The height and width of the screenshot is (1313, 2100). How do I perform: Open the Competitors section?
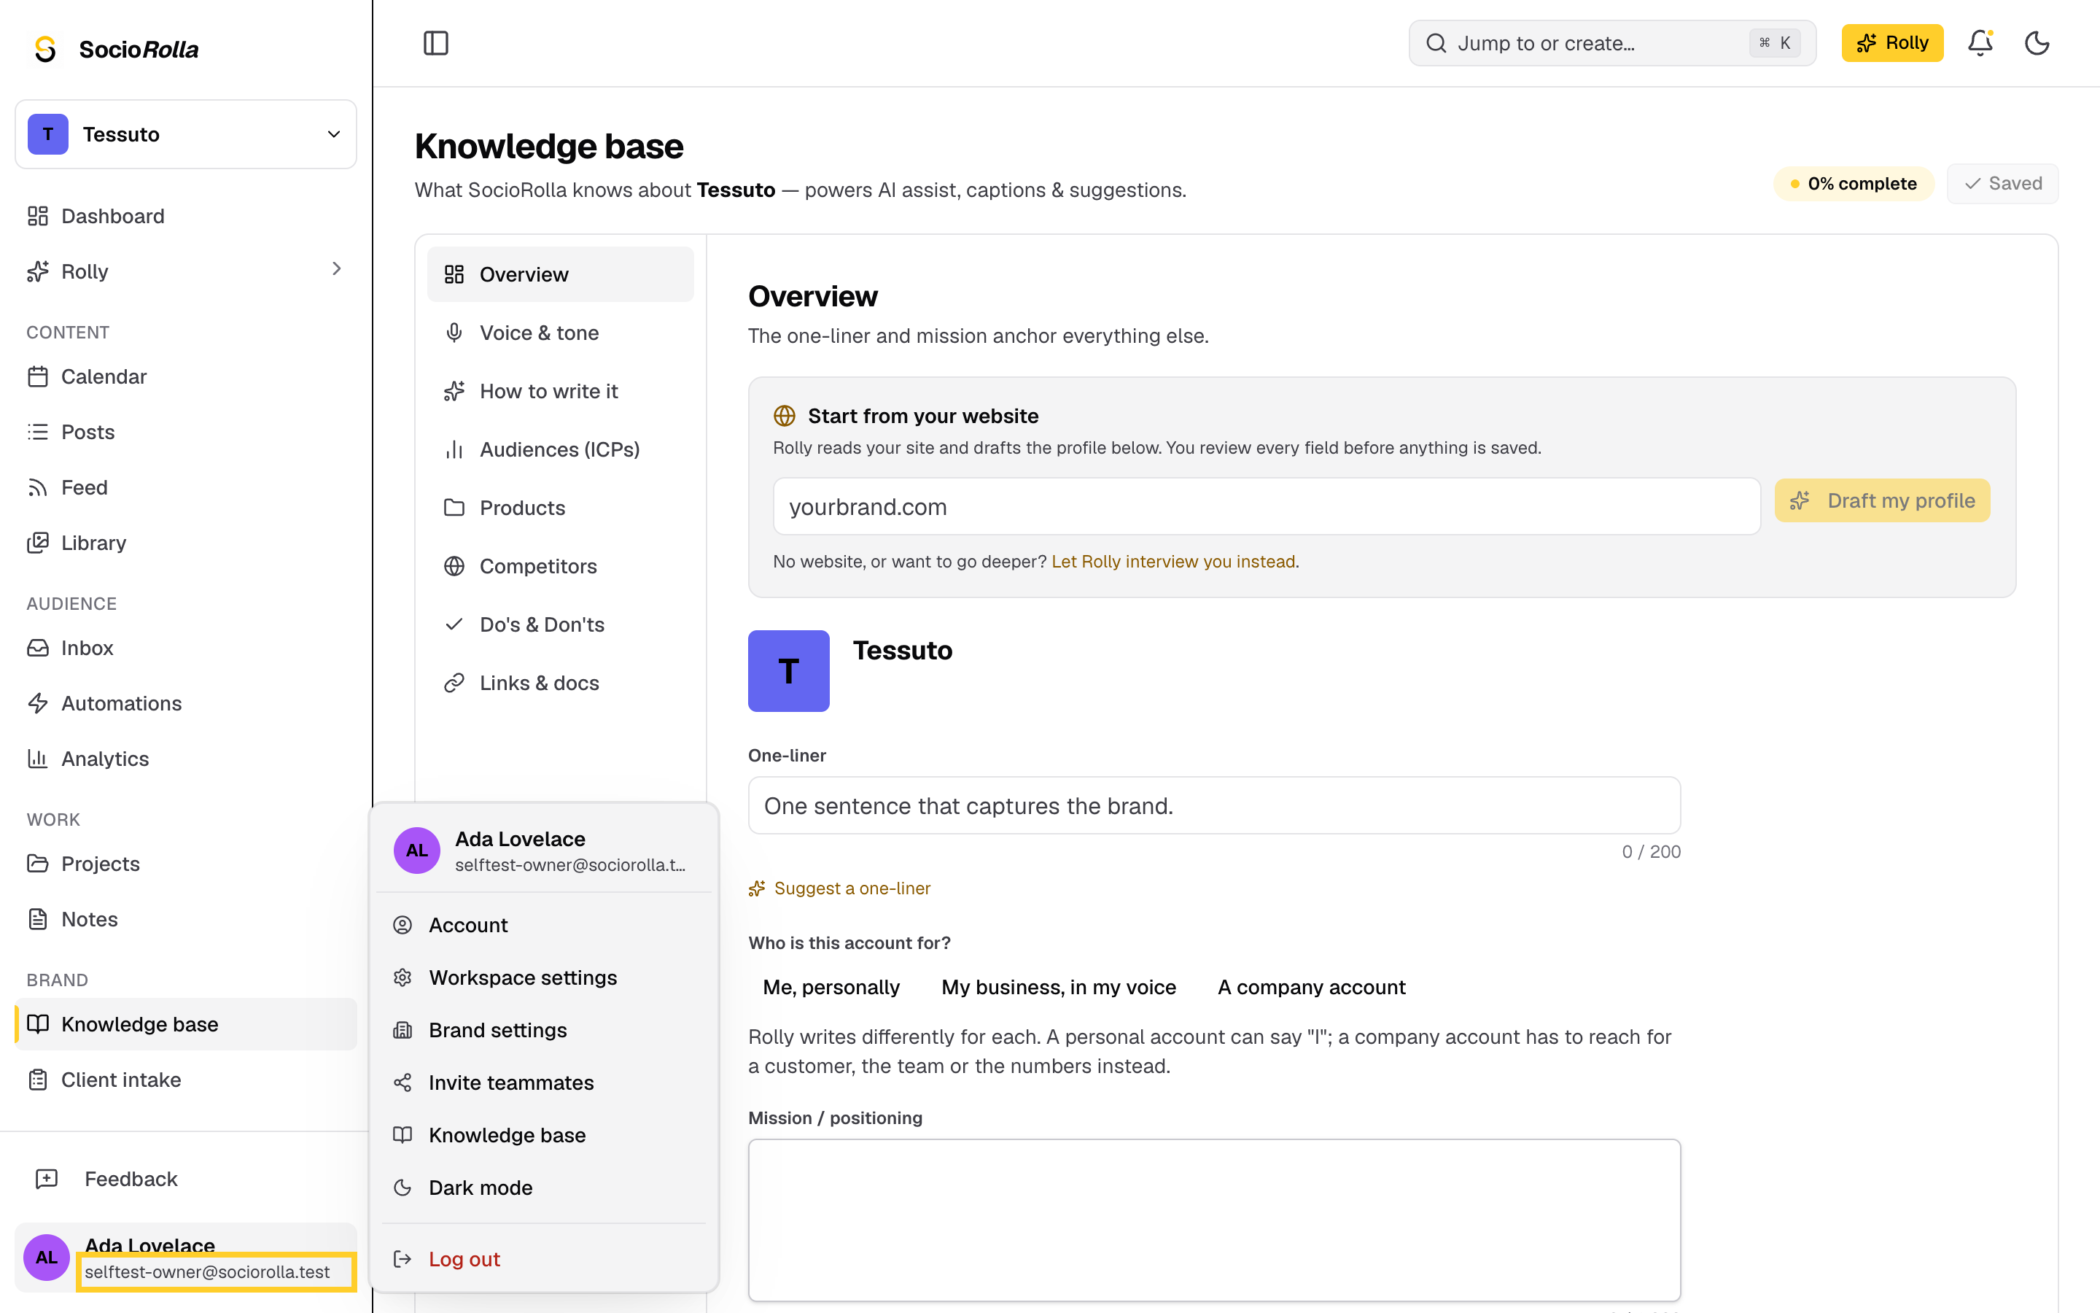561,566
